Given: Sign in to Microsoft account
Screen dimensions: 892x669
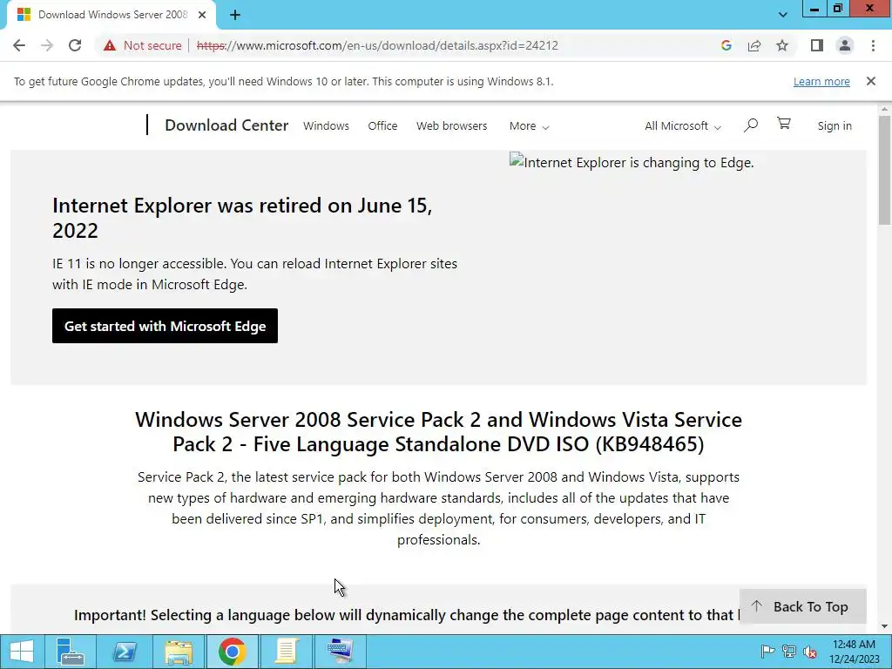Looking at the screenshot, I should click(835, 125).
